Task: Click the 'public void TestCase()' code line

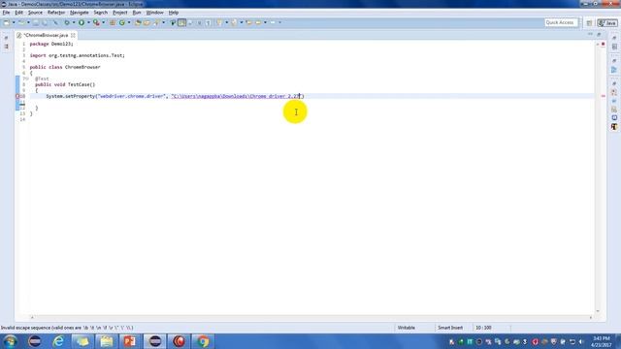Action: [x=65, y=84]
